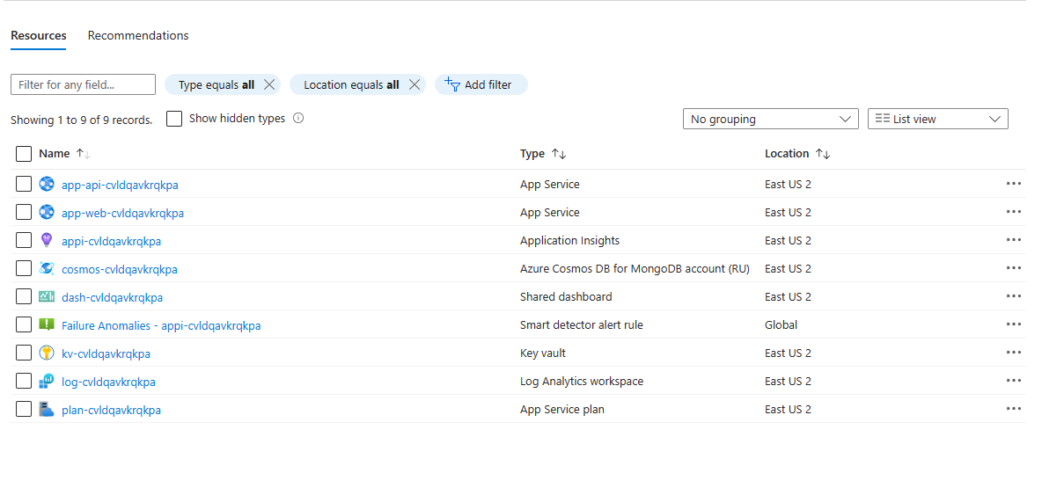Image resolution: width=1042 pixels, height=488 pixels.
Task: Check the box for kv-cvldqavkrqkpa
Action: click(24, 353)
